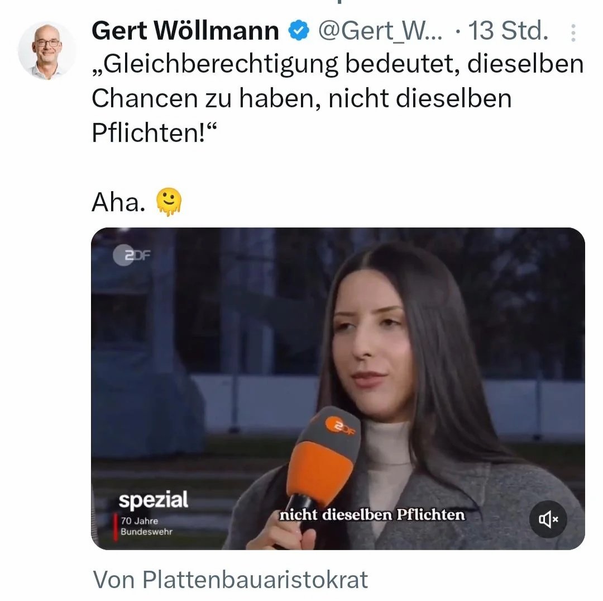This screenshot has width=603, height=601.
Task: Open the Von Plattenbauaristokrat source link
Action: (231, 579)
